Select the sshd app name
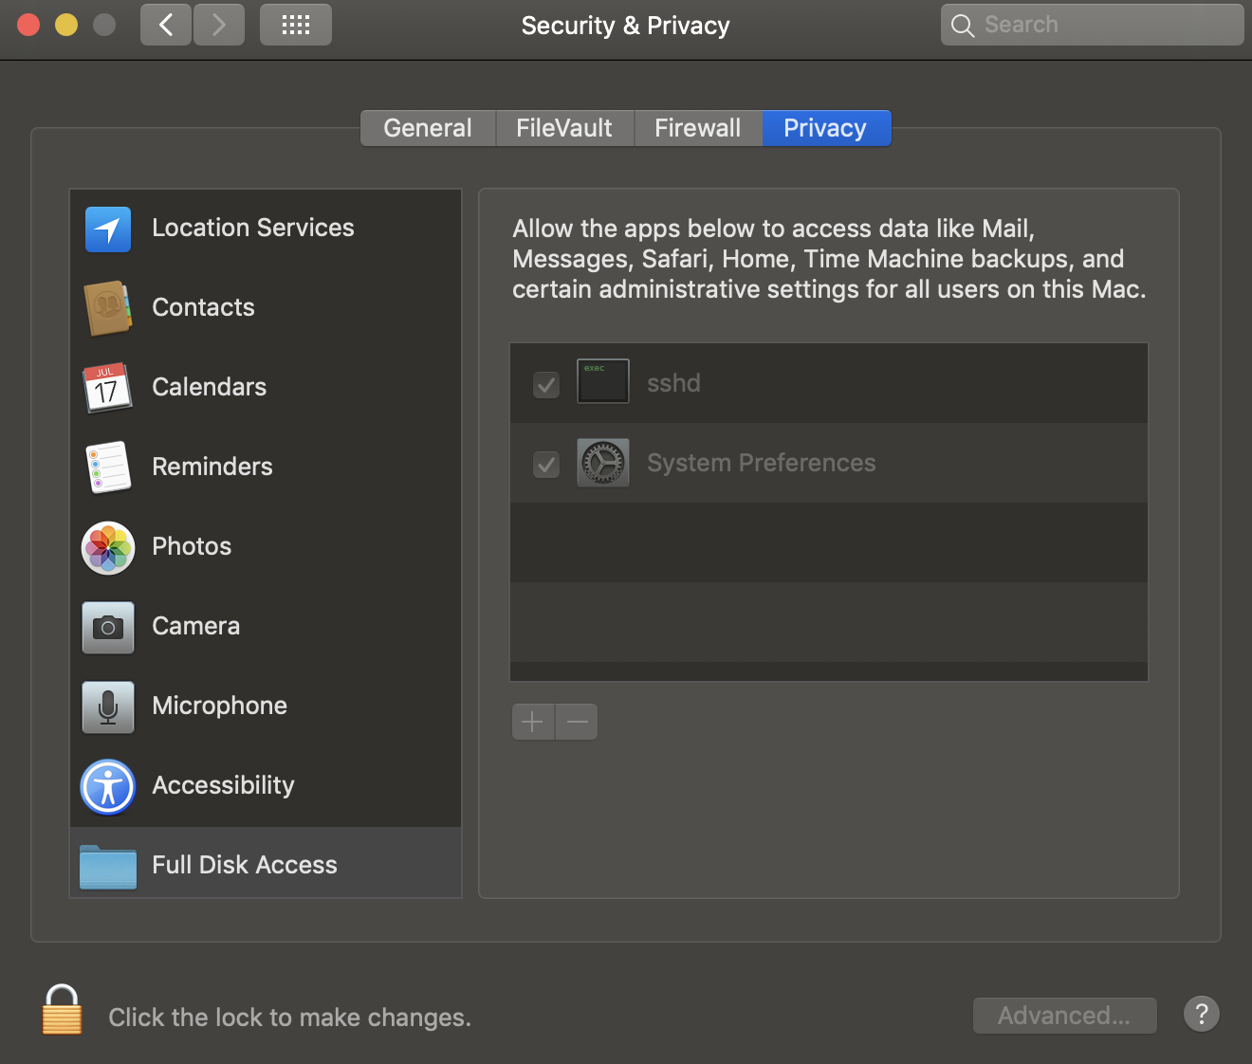The height and width of the screenshot is (1064, 1252). pos(673,383)
